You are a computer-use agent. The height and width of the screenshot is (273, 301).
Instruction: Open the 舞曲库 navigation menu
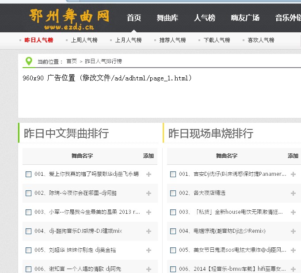tap(168, 18)
